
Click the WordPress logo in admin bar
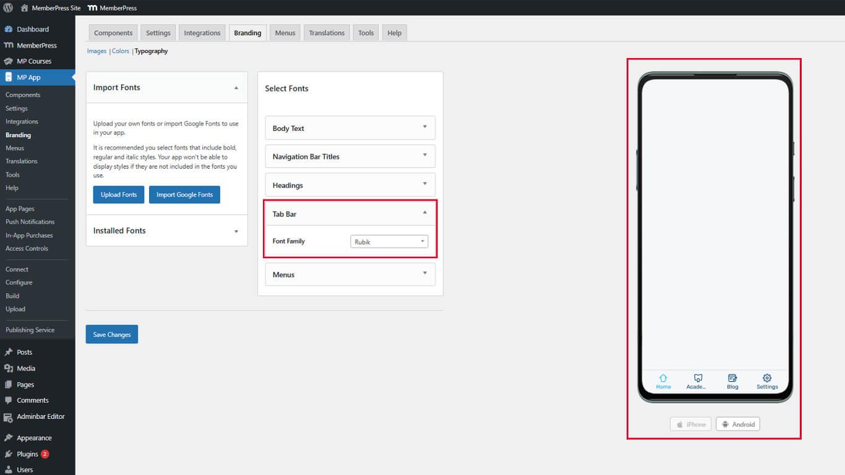point(8,8)
